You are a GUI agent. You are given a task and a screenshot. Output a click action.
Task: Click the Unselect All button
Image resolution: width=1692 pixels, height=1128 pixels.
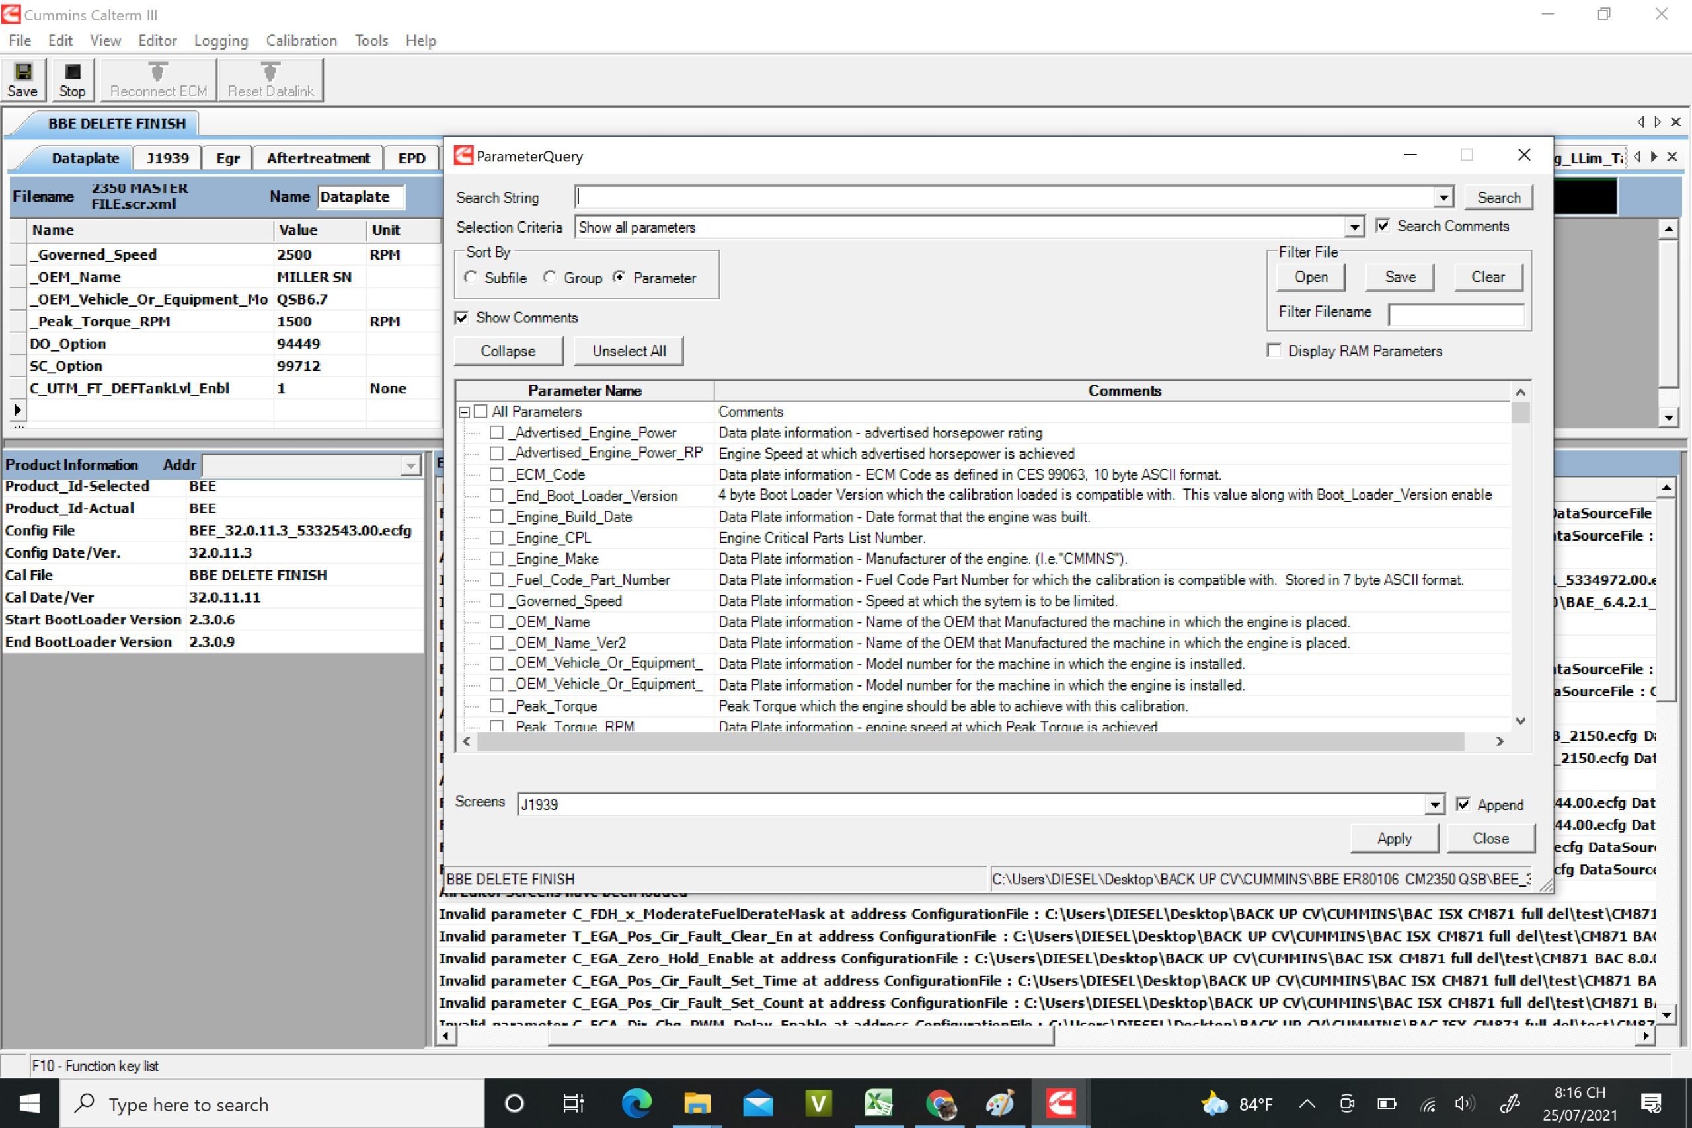coord(629,351)
